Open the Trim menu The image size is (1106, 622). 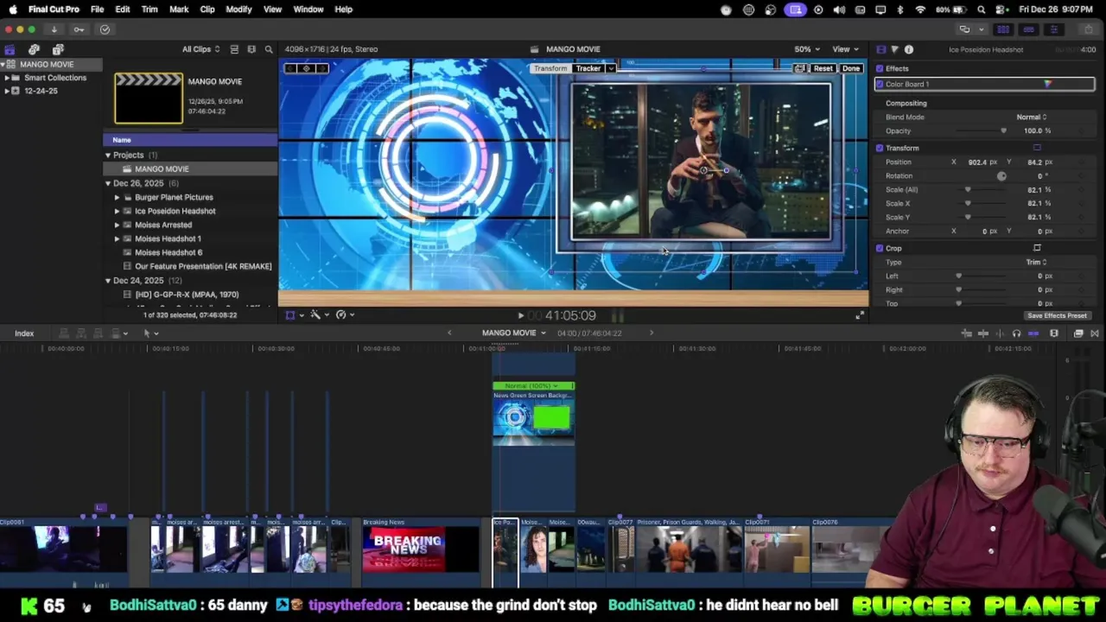149,10
